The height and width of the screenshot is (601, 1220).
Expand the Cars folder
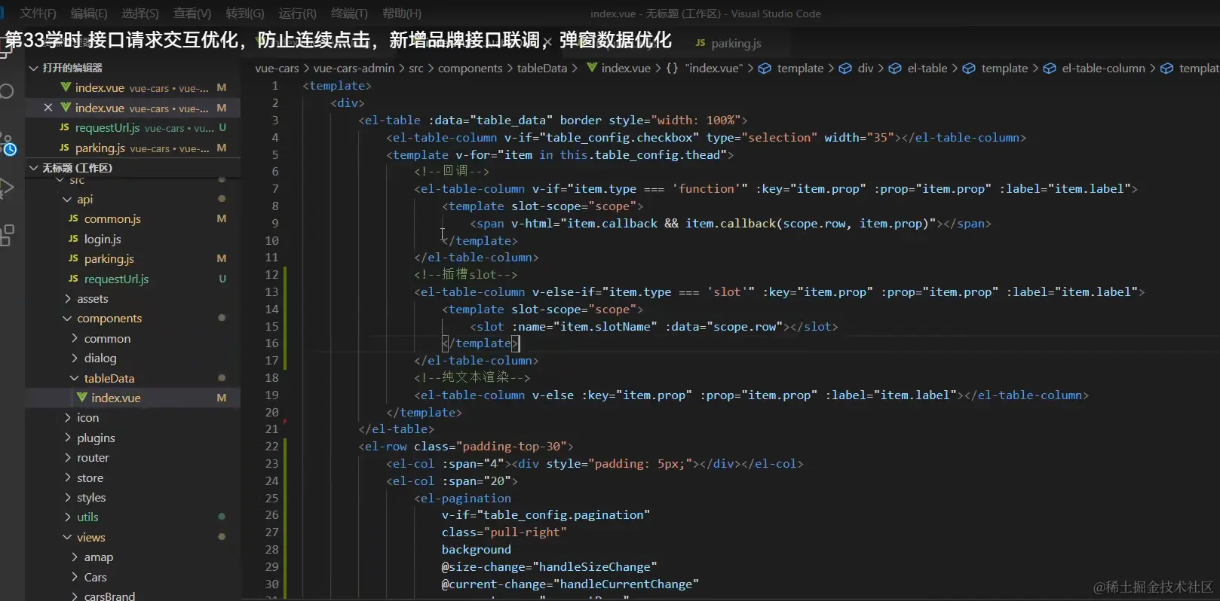click(75, 577)
